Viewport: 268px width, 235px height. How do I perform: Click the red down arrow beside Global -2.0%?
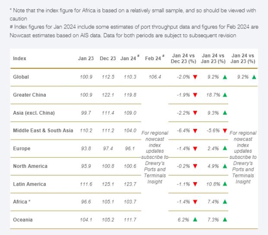195,77
